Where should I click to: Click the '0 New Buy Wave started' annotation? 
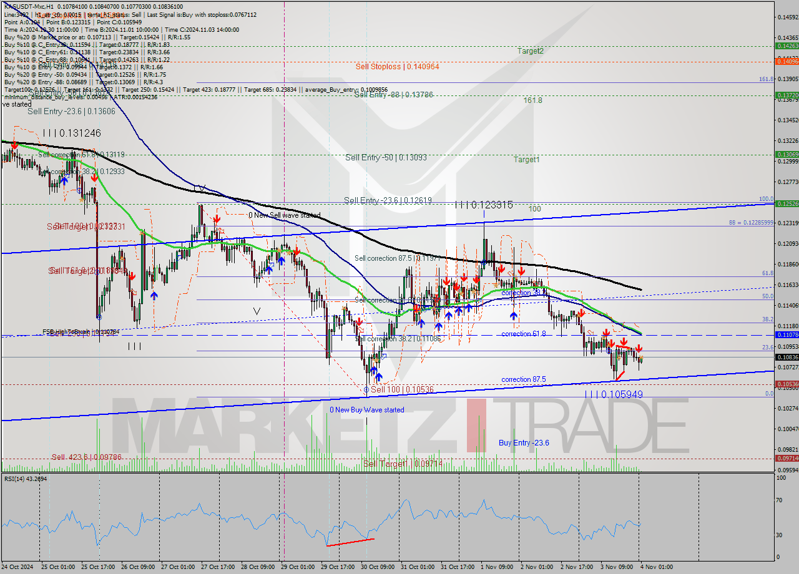[367, 410]
